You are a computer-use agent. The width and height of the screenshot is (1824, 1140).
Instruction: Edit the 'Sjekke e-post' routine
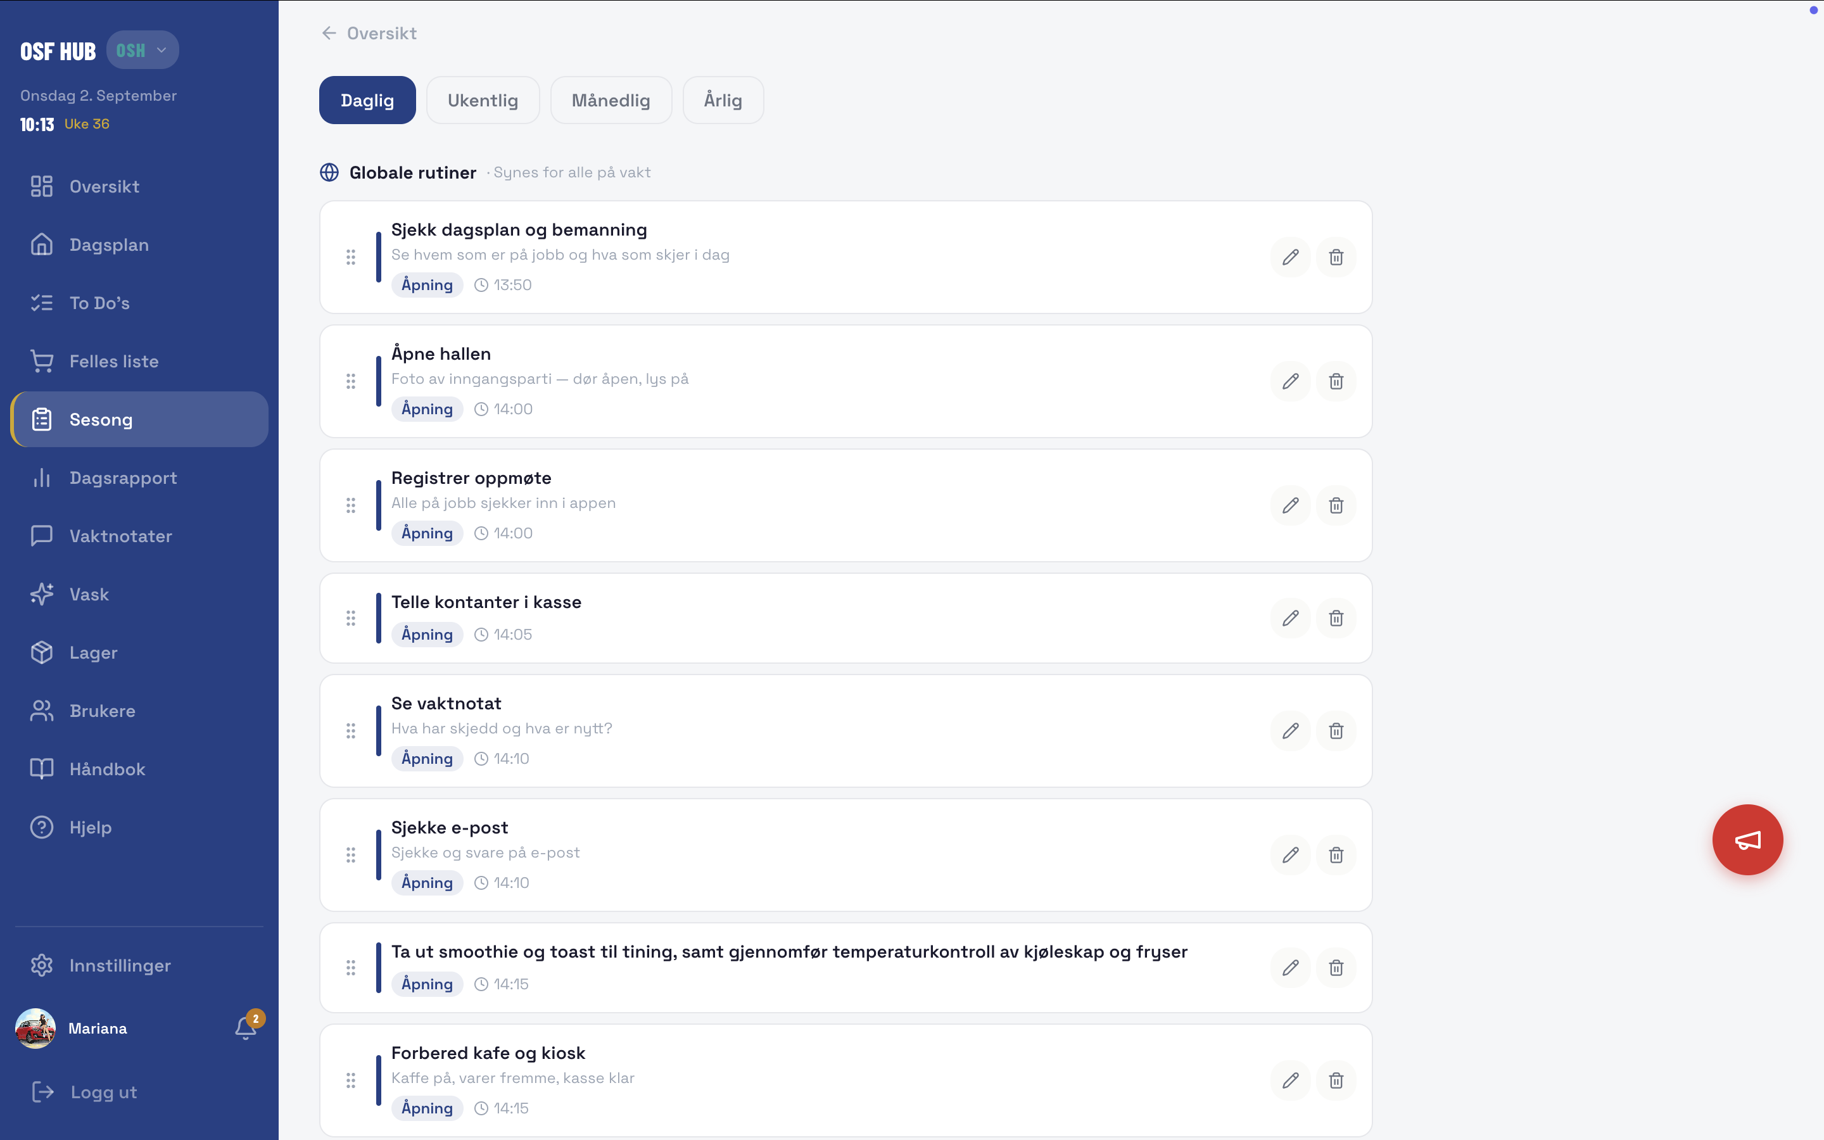coord(1290,855)
